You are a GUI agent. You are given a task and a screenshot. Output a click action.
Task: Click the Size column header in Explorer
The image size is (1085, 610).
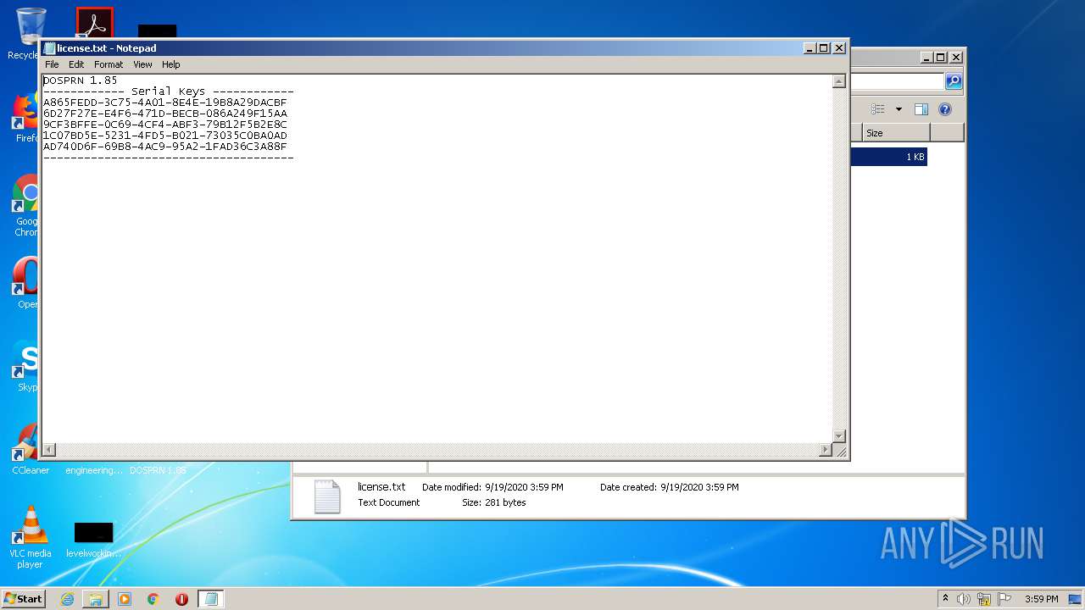[x=896, y=133]
